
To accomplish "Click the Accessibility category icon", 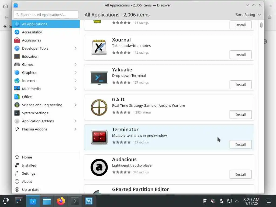I will [x=17, y=32].
